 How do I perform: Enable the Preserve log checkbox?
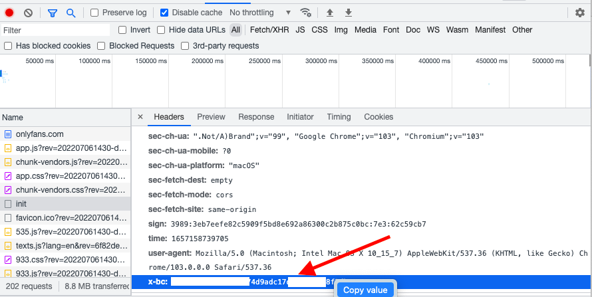click(x=94, y=13)
